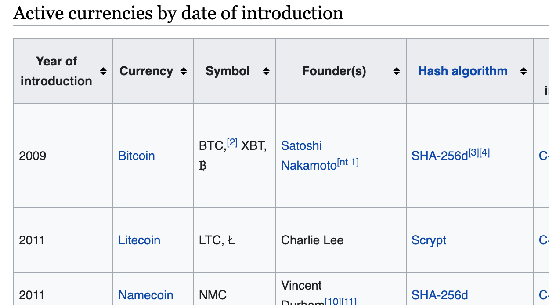Click the sort arrows beside Currency header

click(184, 71)
